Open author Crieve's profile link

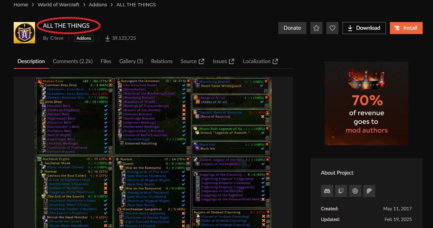click(x=56, y=38)
